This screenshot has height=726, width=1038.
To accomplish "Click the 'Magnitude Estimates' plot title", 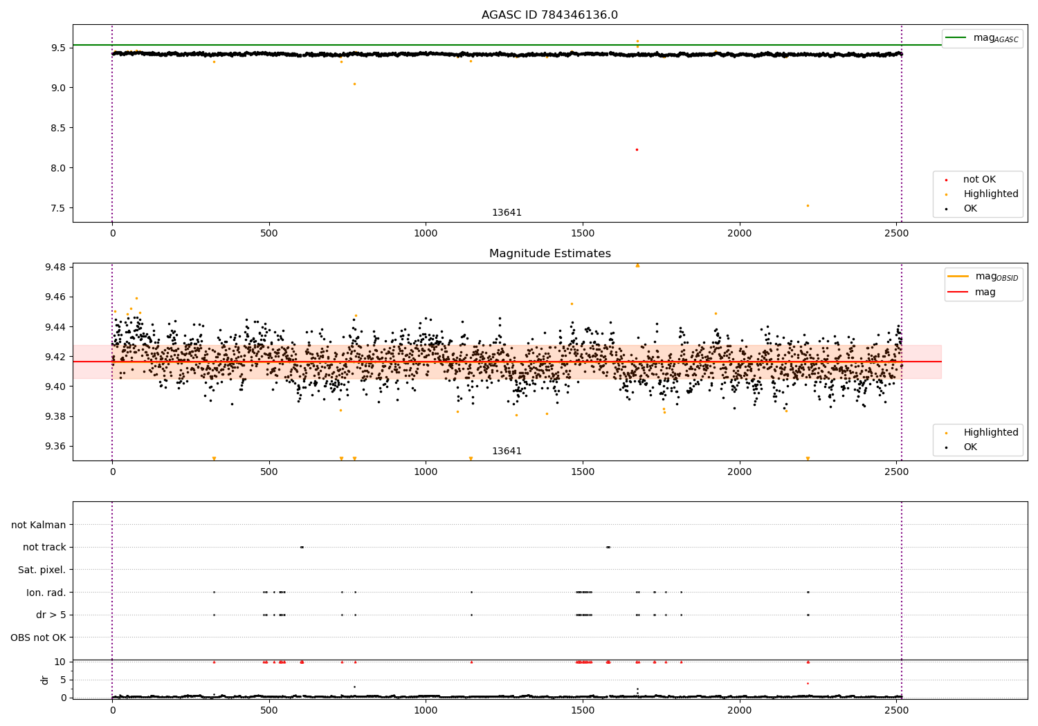I will (x=549, y=254).
